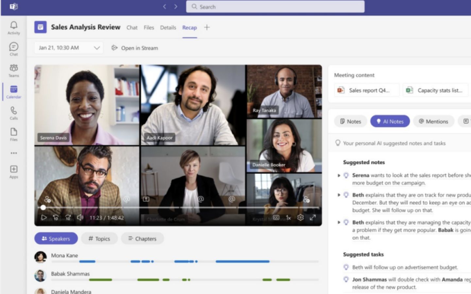This screenshot has width=471, height=294.
Task: Play the meeting recording
Action: [44, 218]
